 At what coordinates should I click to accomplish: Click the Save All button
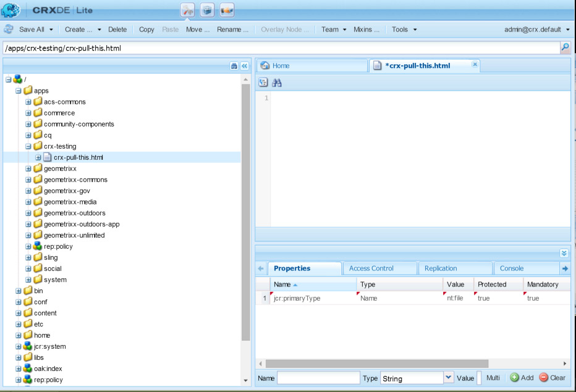click(x=32, y=30)
